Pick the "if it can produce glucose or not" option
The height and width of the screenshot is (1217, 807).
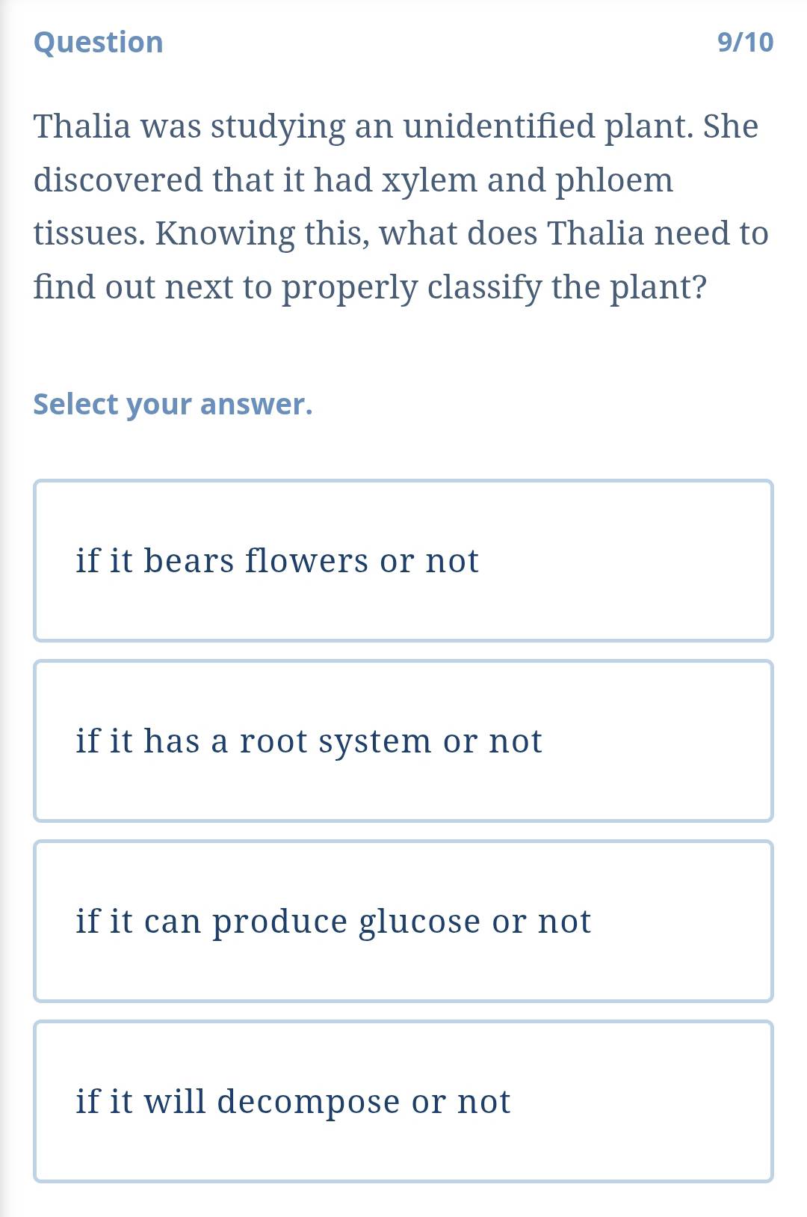pyautogui.click(x=403, y=922)
